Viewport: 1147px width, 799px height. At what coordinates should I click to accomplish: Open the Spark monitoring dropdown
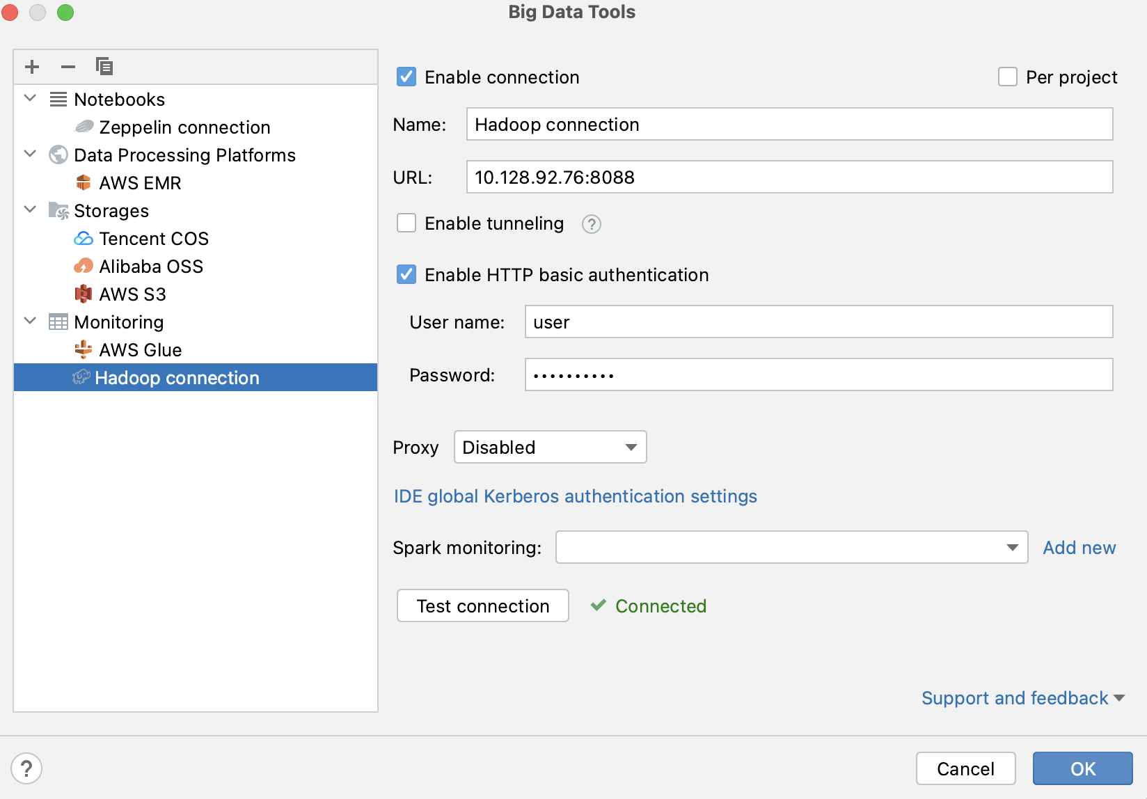pos(792,547)
